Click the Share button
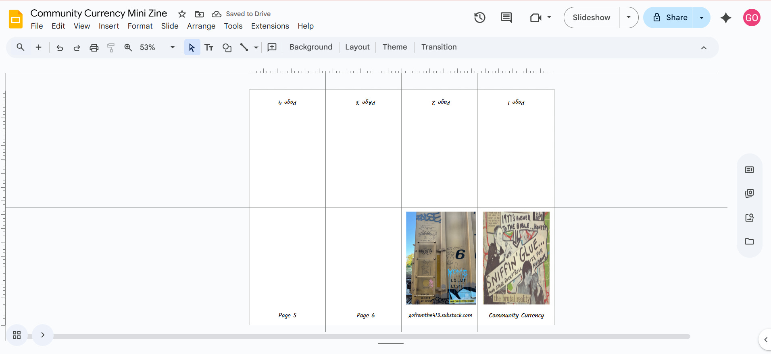Viewport: 771px width, 354px height. pyautogui.click(x=668, y=17)
